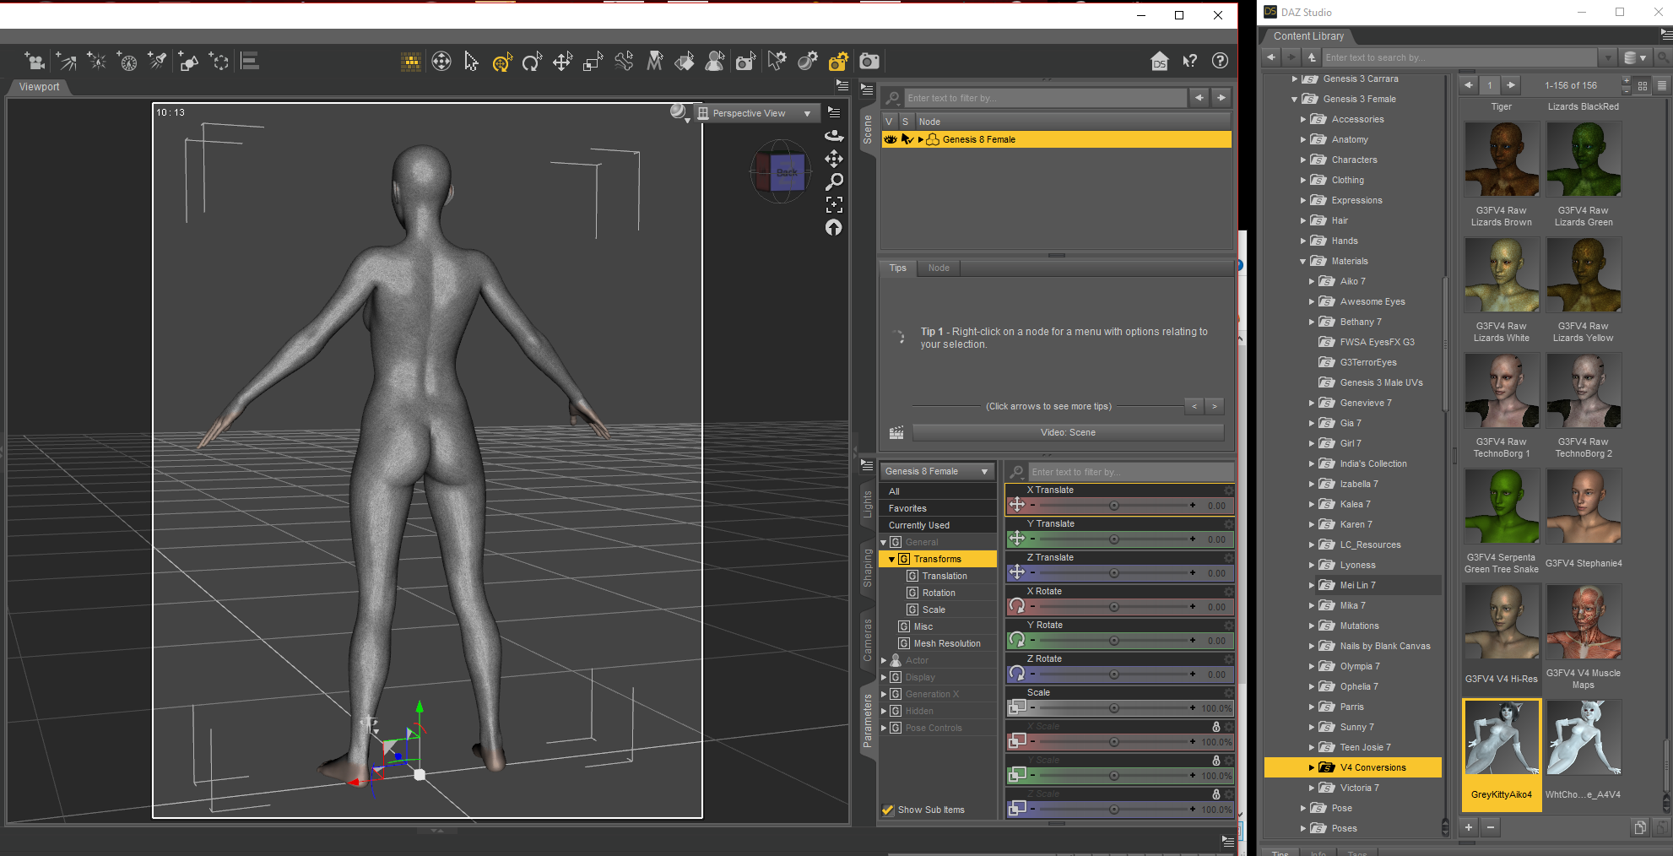Click the view cube in viewport
Screen dimensions: 1673x856
pyautogui.click(x=782, y=171)
